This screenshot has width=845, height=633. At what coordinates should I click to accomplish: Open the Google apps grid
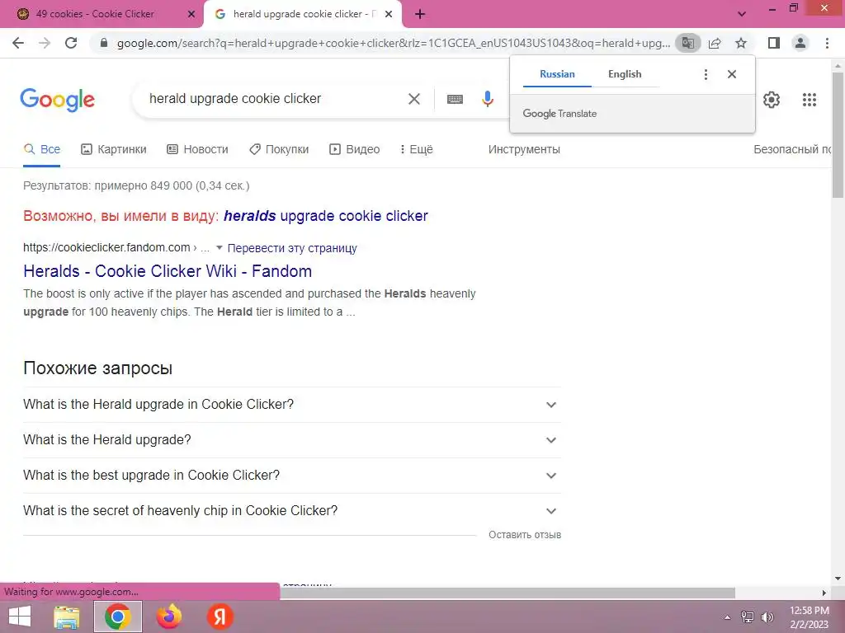pyautogui.click(x=809, y=100)
